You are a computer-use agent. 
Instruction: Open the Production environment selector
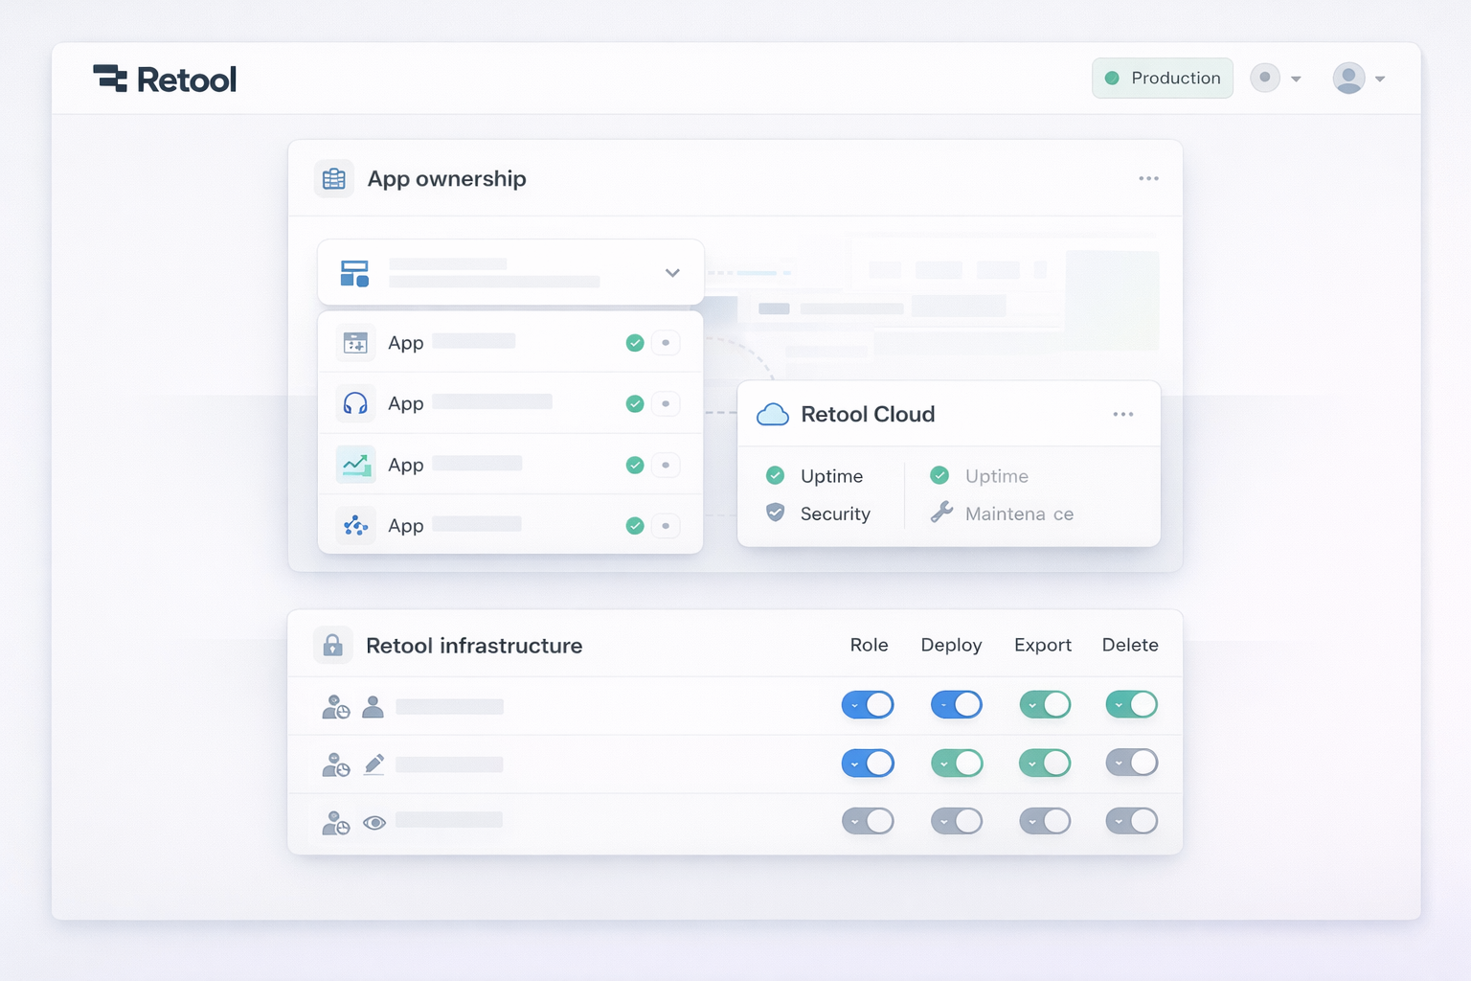(1163, 79)
